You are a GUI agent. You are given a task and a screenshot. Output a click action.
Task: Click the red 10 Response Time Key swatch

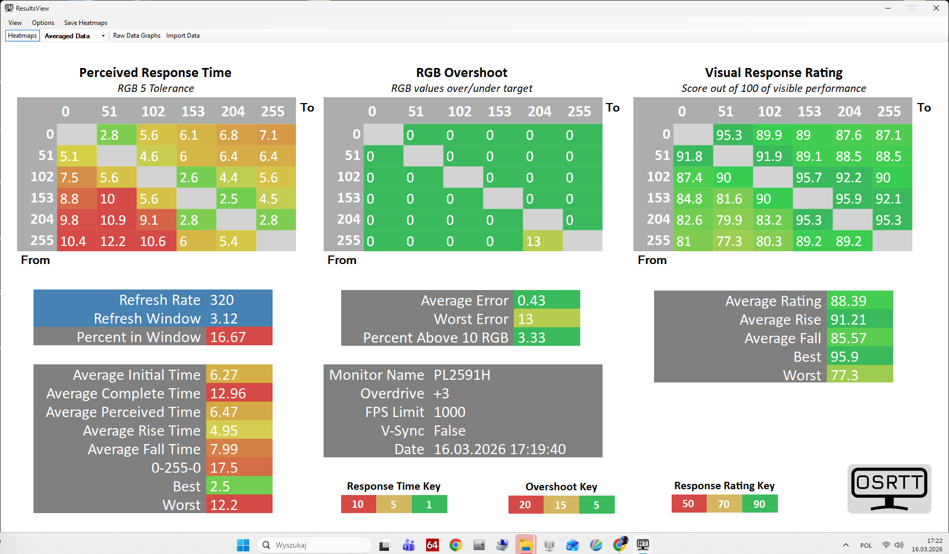click(358, 504)
